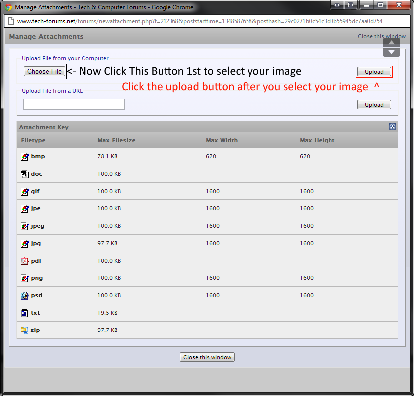Image resolution: width=414 pixels, height=396 pixels.
Task: Click the gif filetype icon
Action: 24,192
